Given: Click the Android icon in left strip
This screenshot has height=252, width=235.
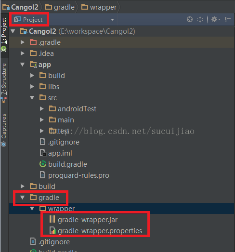Looking at the screenshot, I should pos(4,49).
